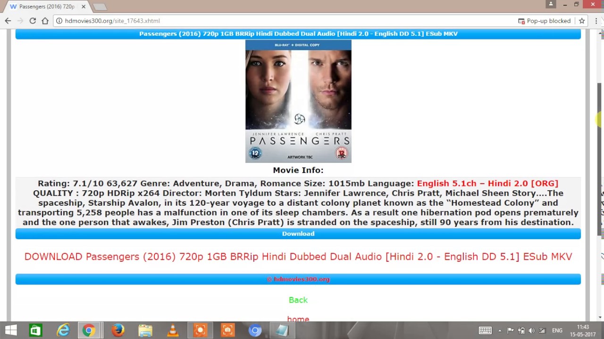604x339 pixels.
Task: Switch to Google Chrome in taskbar
Action: coord(88,330)
